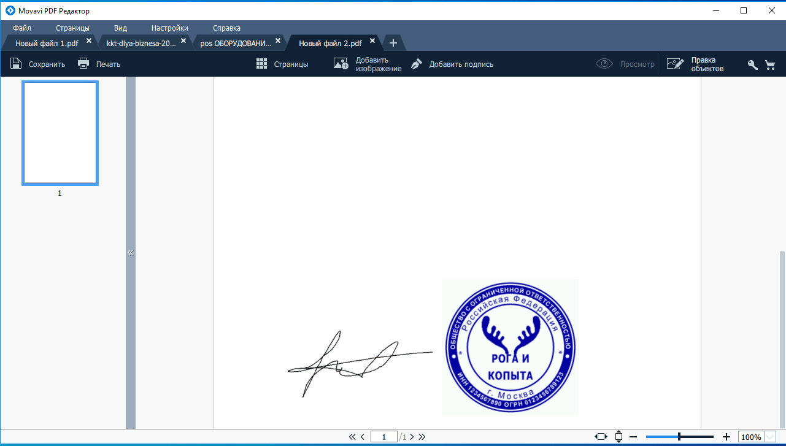The image size is (786, 446).
Task: Switch to the kkt-dlya-biznesa tab
Action: pyautogui.click(x=141, y=43)
